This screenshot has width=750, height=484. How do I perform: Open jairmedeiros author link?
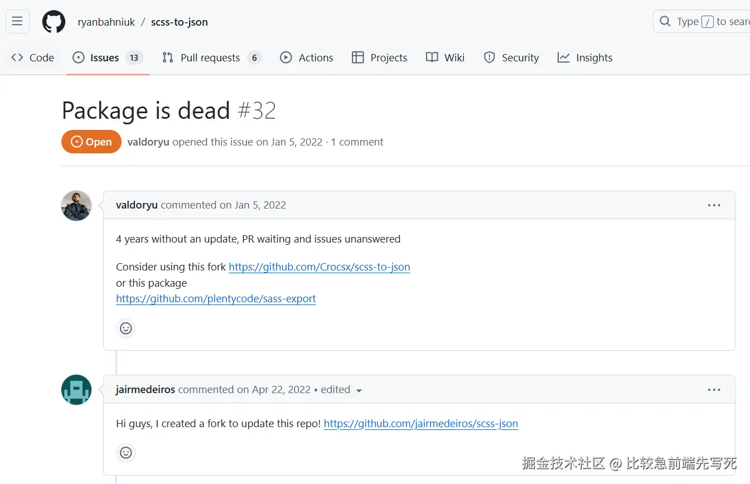pos(146,389)
